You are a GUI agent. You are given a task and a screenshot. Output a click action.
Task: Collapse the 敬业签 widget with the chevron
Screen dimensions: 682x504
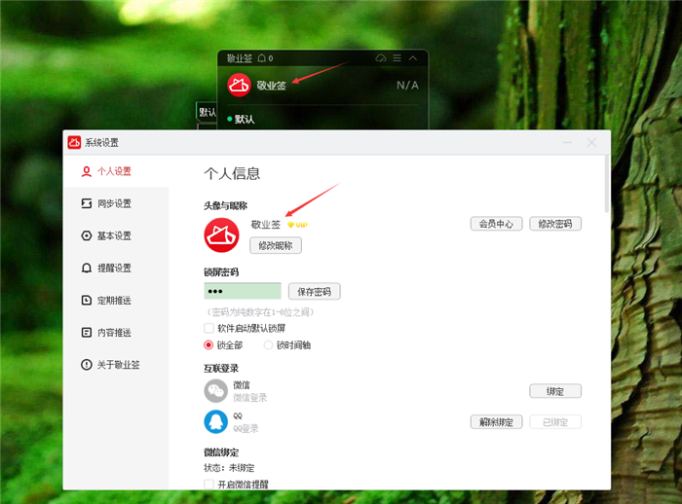click(x=413, y=57)
